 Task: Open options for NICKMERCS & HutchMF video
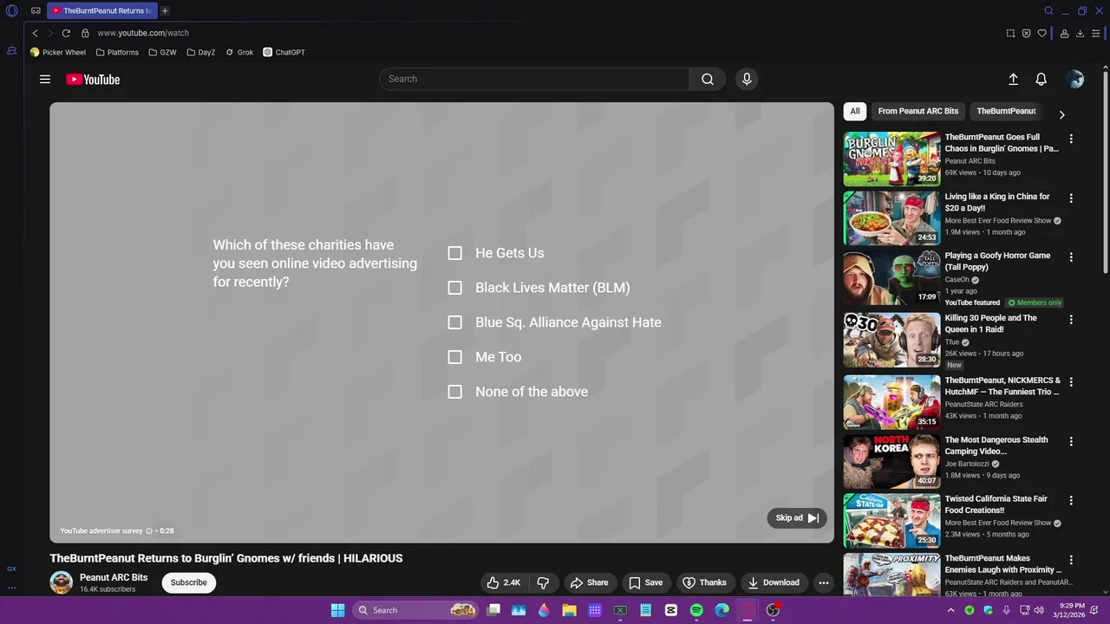click(1071, 382)
